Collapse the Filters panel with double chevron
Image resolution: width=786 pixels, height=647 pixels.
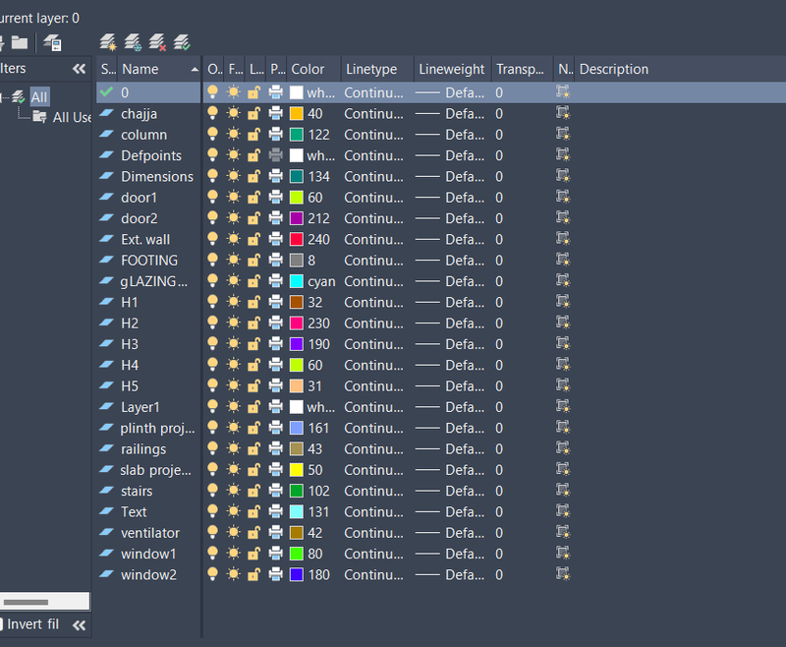click(x=80, y=69)
